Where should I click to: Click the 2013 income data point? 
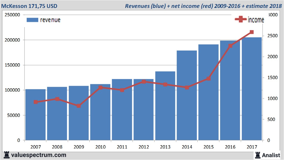pos(165,84)
